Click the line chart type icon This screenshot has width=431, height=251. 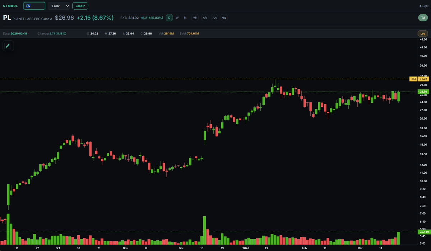(214, 18)
